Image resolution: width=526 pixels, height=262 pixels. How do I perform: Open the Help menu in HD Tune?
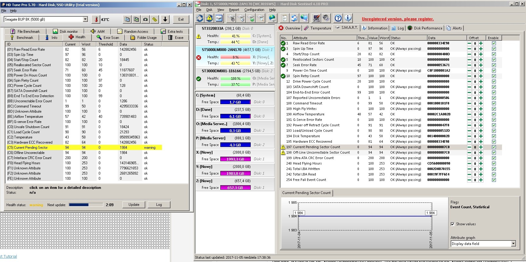[13, 11]
